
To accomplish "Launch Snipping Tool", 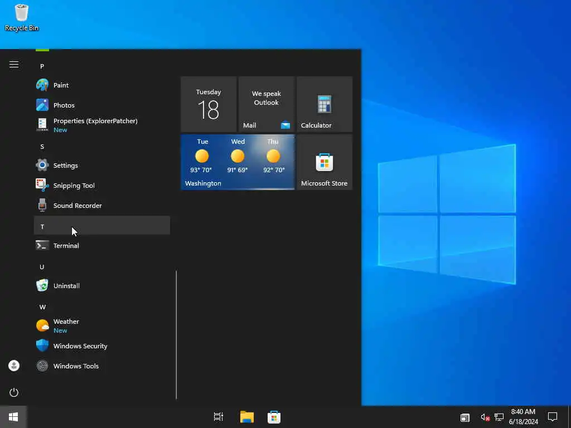I will pyautogui.click(x=102, y=186).
